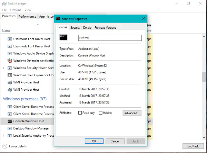This screenshot has width=207, height=153.
Task: Click the C:\Windows\System32 location text
Action: 92,65
